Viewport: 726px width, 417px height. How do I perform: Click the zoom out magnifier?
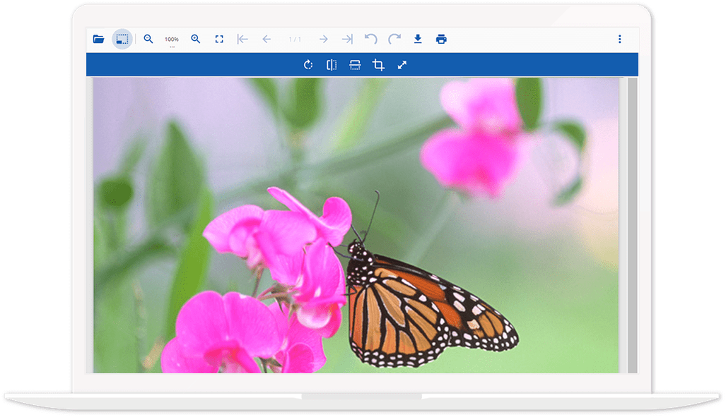(148, 40)
